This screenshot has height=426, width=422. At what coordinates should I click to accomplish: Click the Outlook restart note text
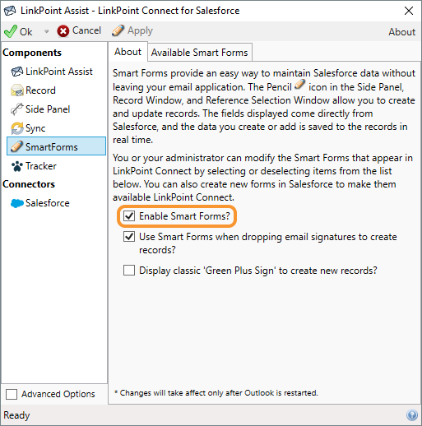pyautogui.click(x=216, y=393)
